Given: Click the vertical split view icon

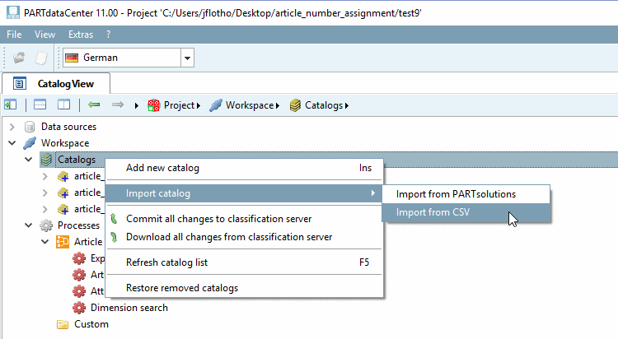Looking at the screenshot, I should point(63,105).
